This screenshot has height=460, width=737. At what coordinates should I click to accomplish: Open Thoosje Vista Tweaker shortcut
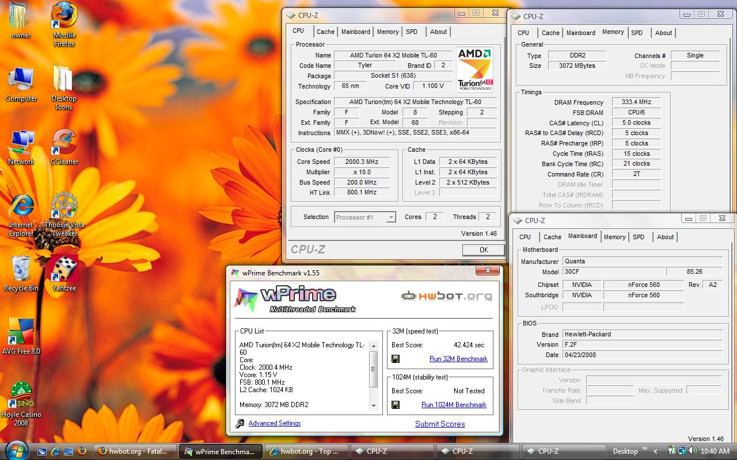point(64,214)
